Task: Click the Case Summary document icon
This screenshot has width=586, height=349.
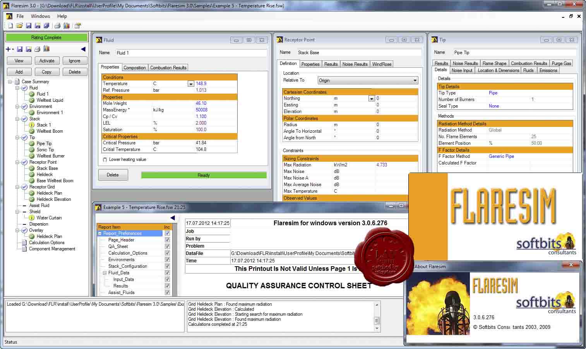Action: 17,82
